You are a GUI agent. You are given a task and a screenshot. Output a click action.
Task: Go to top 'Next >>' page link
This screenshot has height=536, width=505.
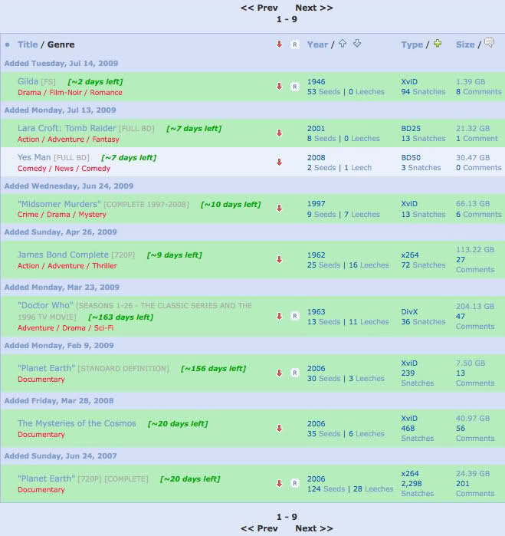314,8
